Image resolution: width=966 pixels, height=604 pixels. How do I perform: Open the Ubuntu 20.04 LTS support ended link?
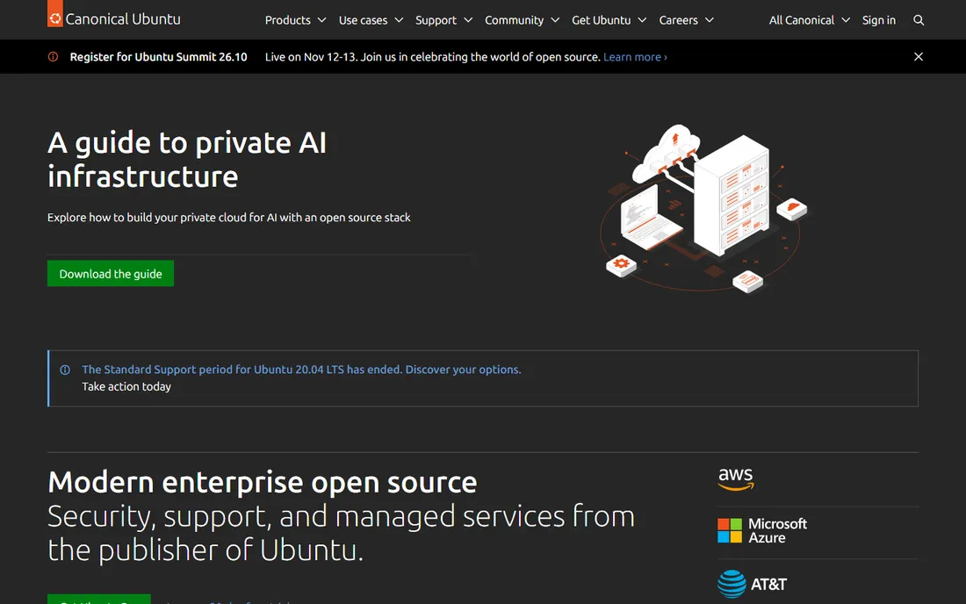(301, 370)
